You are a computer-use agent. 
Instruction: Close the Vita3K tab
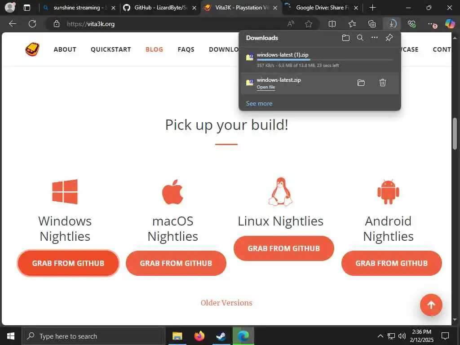click(x=275, y=8)
